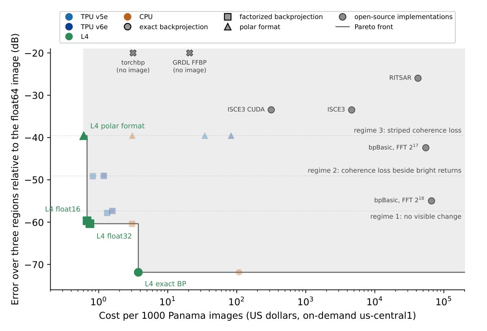This screenshot has height=331, width=487.
Task: Click the open-source implementations legend circle
Action: pos(342,17)
